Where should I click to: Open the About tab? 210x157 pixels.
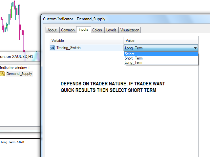(52, 30)
